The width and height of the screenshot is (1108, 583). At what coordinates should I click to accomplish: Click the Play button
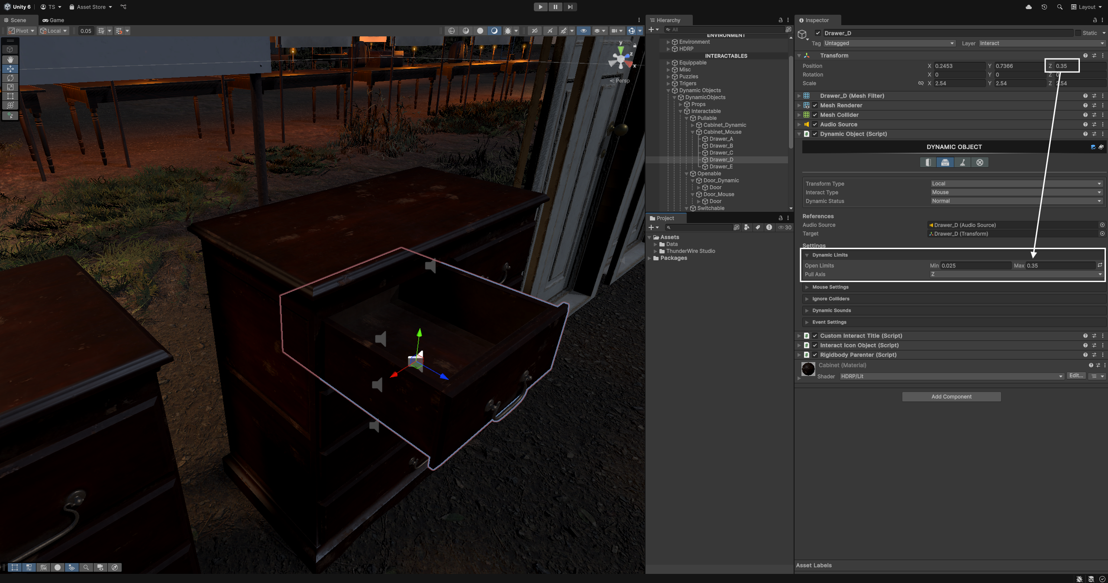click(x=540, y=7)
